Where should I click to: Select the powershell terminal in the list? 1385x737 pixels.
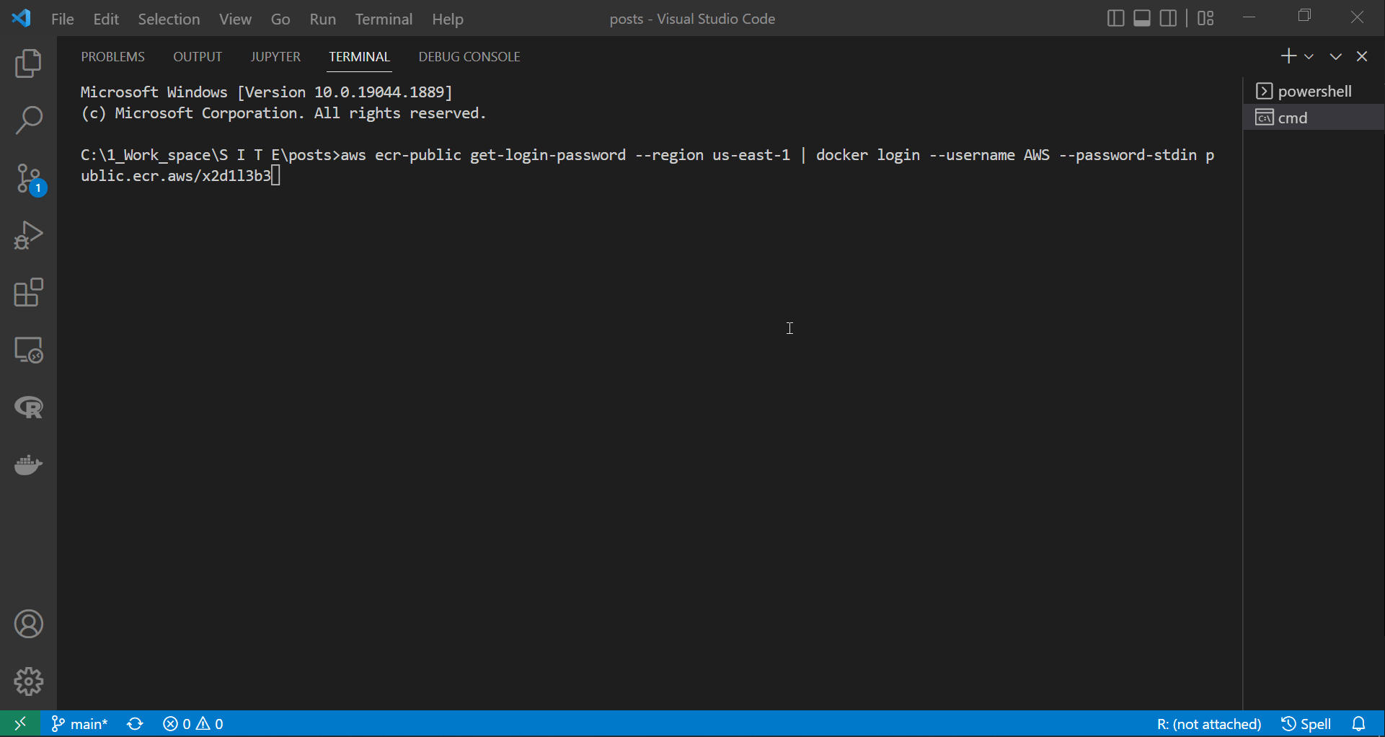(x=1314, y=91)
